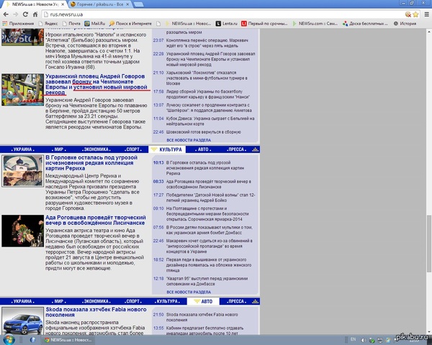
Task: Click the Windows Start button
Action: click(x=9, y=339)
